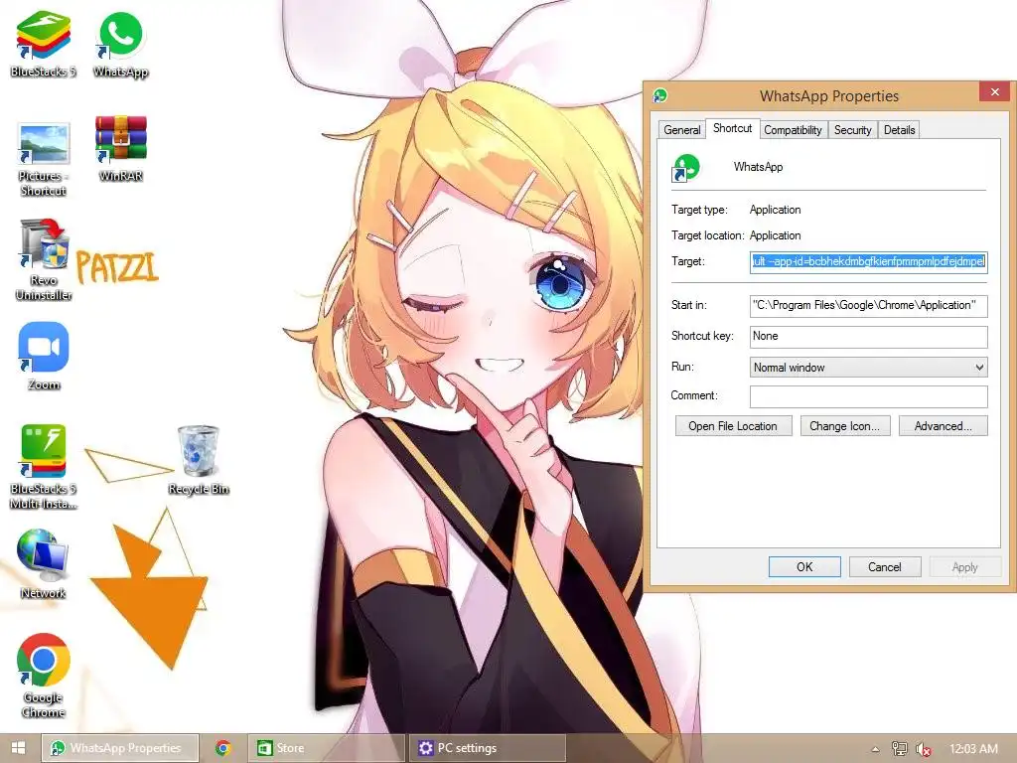Viewport: 1017px width, 763px height.
Task: Open the taskbar clock showing 12:03 AM
Action: point(973,749)
